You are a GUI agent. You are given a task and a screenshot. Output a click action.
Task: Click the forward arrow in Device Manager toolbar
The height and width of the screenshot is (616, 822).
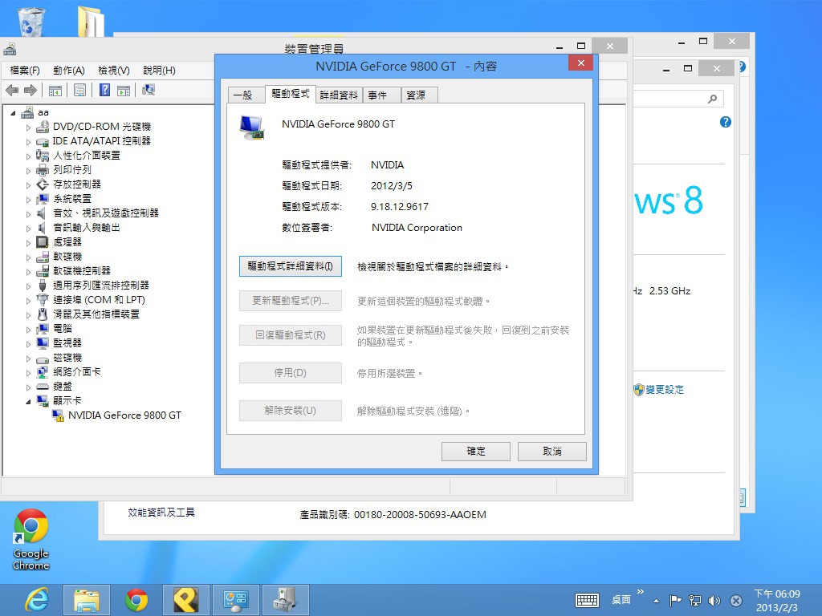point(31,91)
